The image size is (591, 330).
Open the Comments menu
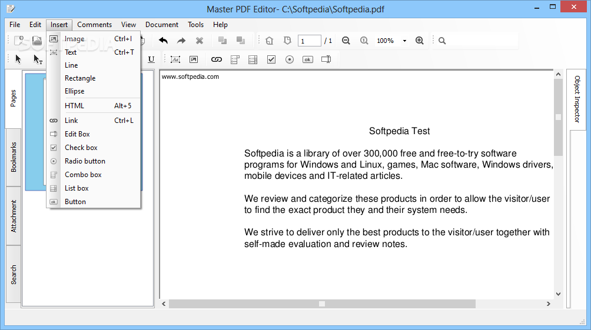point(94,25)
